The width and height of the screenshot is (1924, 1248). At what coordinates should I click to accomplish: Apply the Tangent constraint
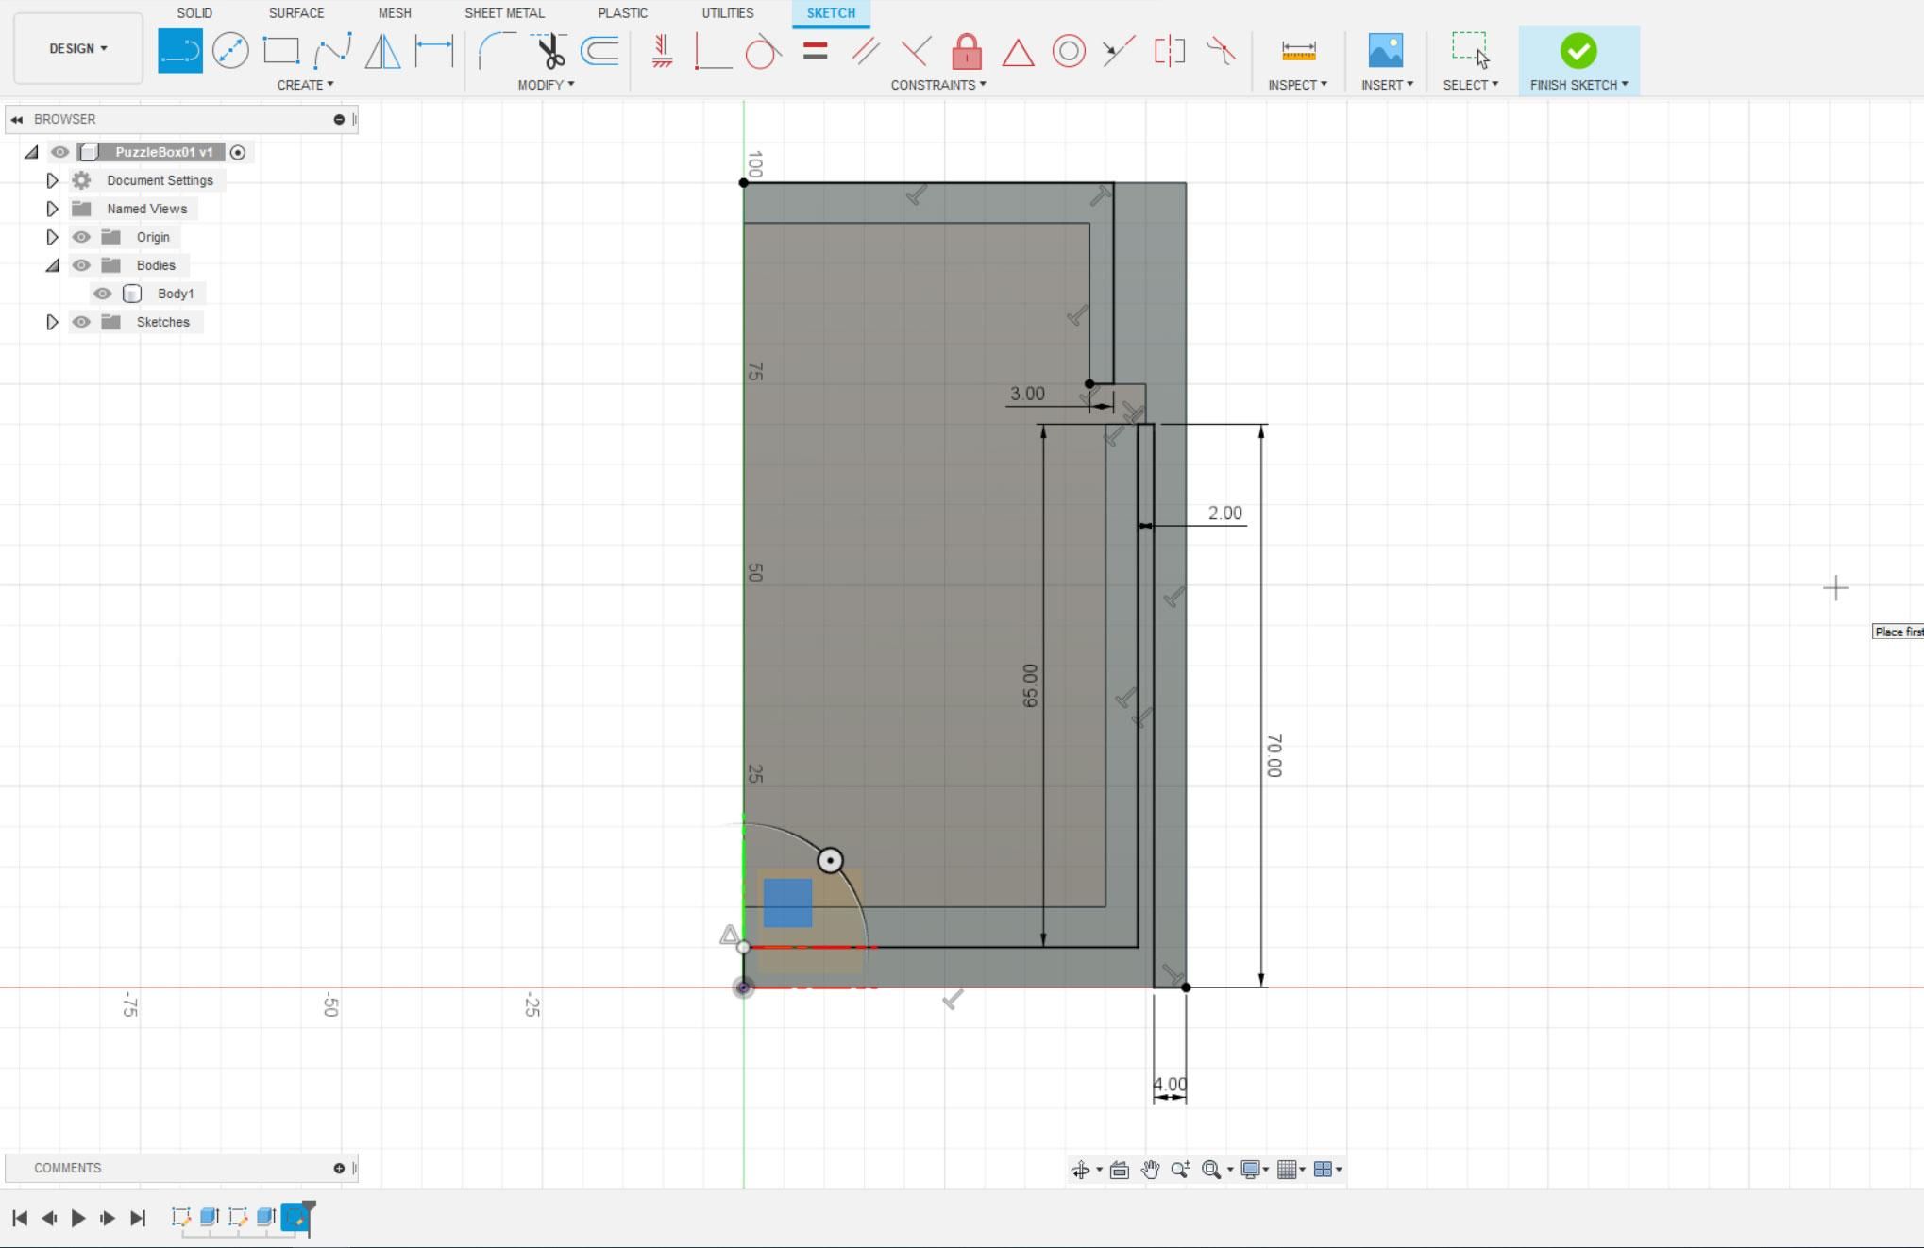pos(763,52)
